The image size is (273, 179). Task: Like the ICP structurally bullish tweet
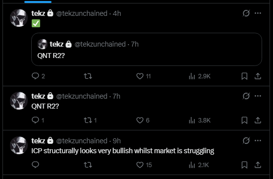[144, 165]
